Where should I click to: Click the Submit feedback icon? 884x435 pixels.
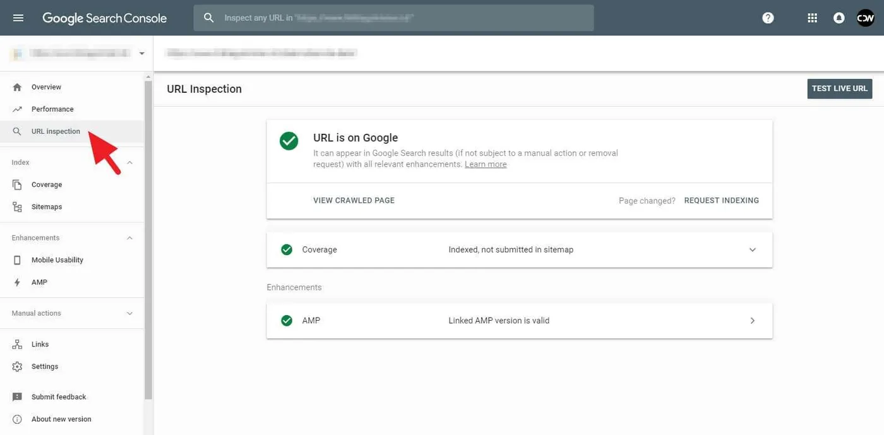17,397
